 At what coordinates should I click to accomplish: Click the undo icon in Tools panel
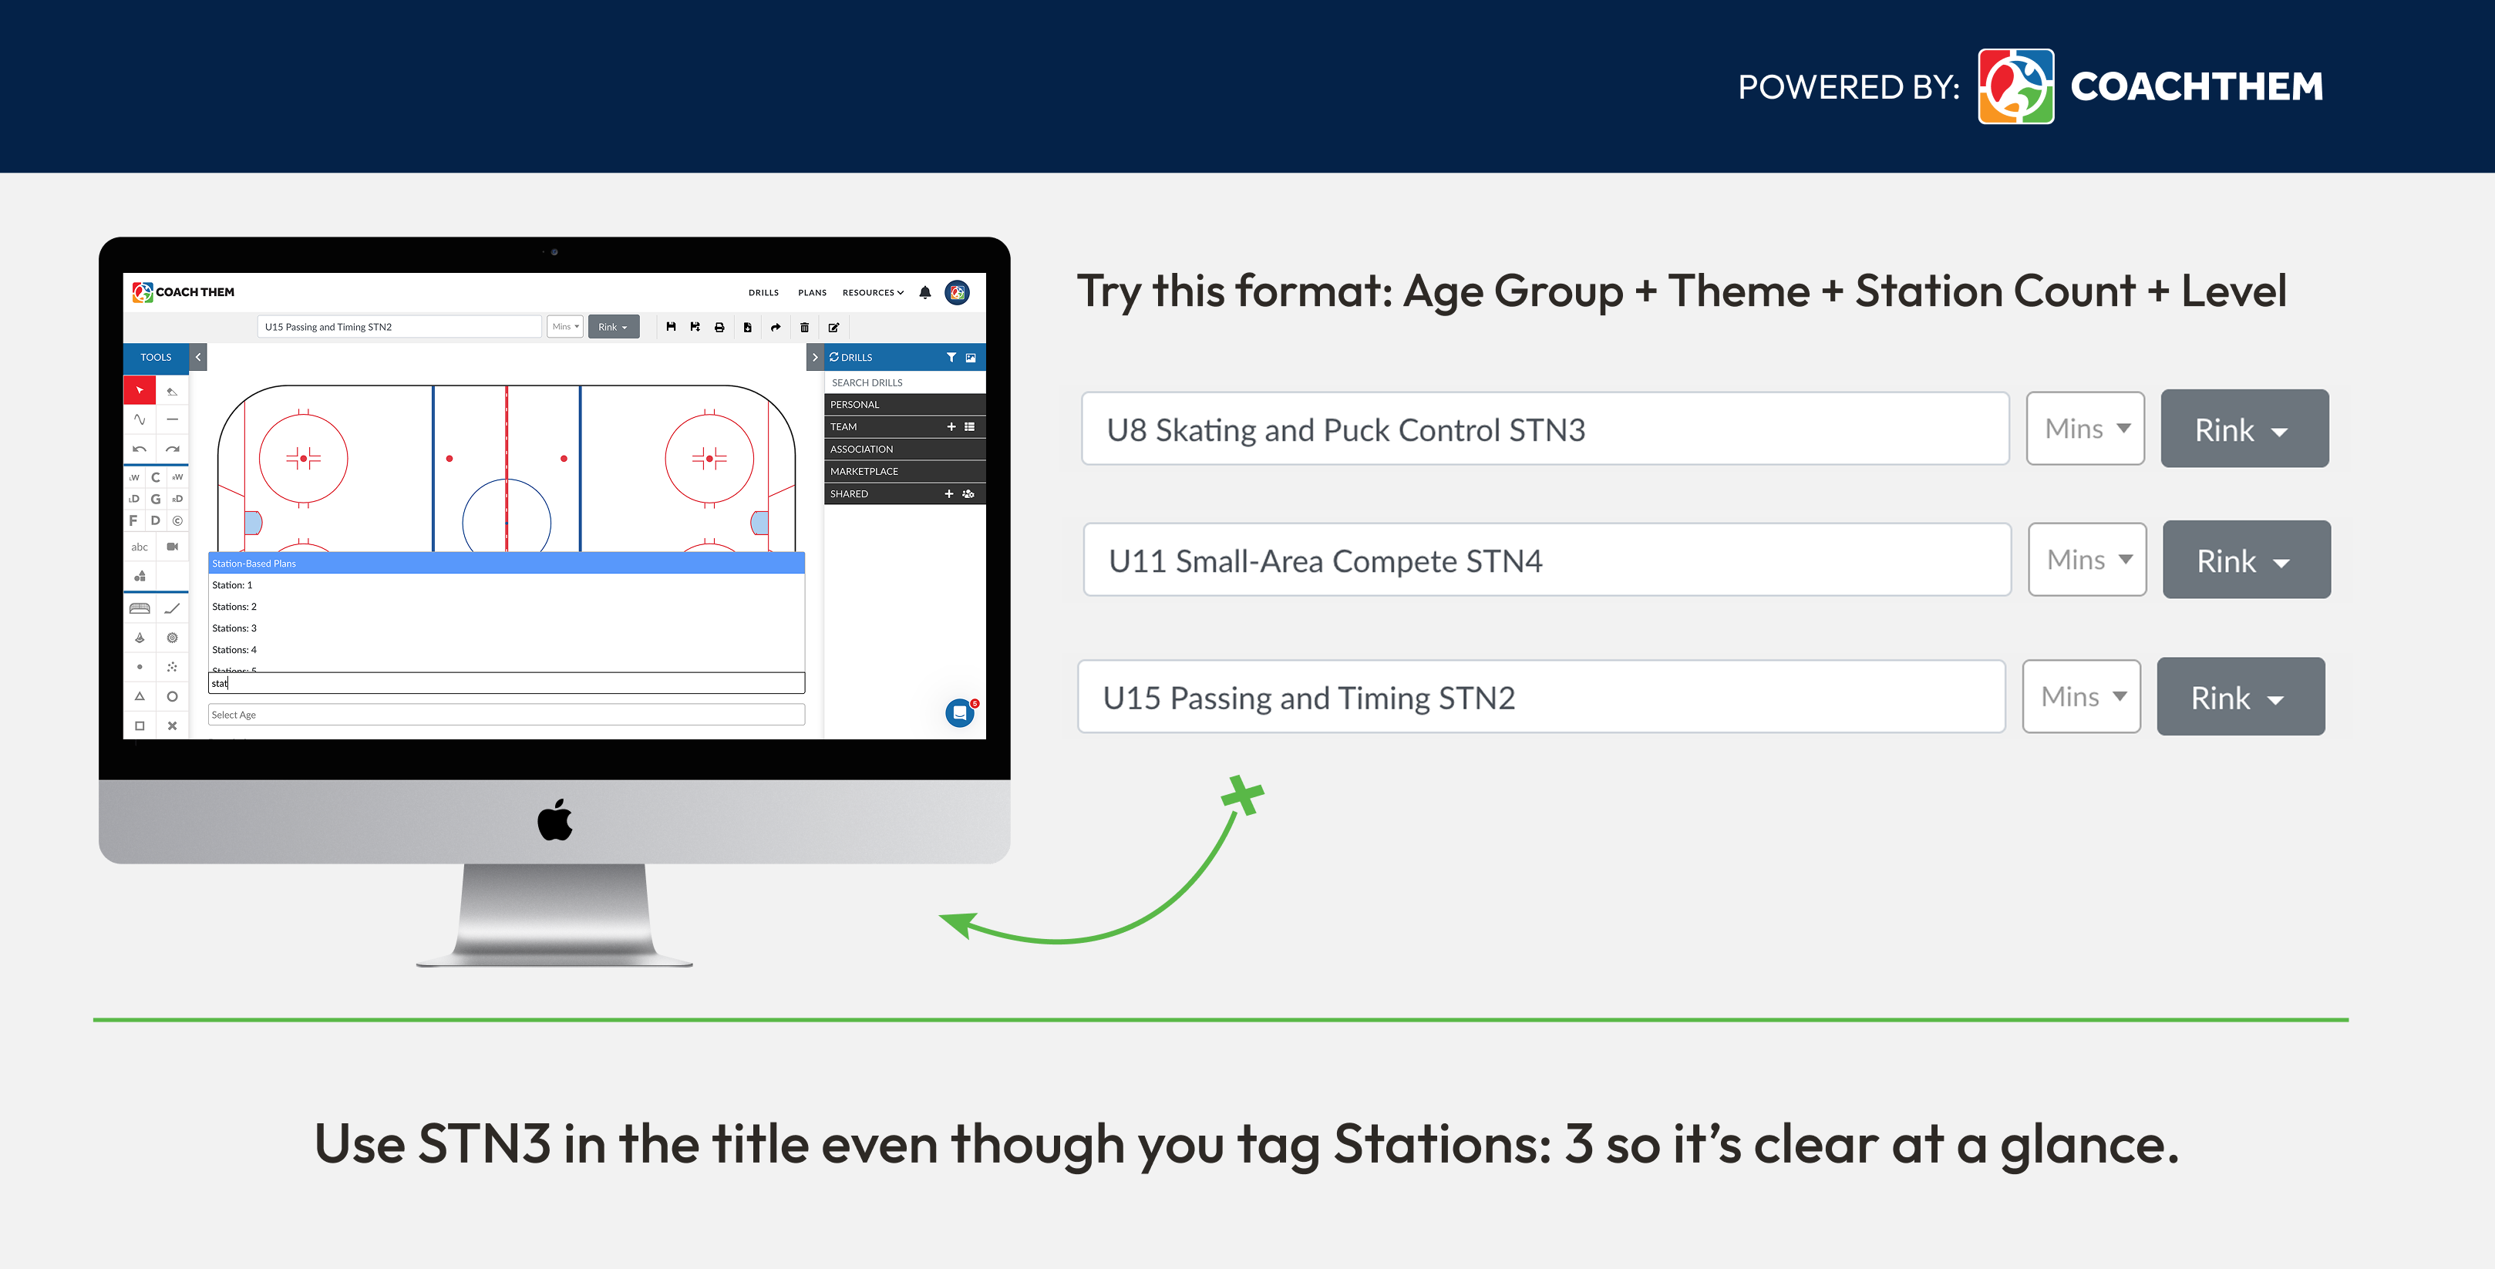141,449
